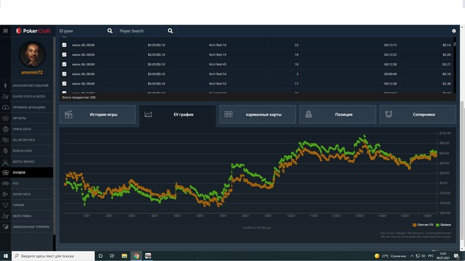Open the poker client taskbar icon
This screenshot has height=261, width=465.
(148, 256)
